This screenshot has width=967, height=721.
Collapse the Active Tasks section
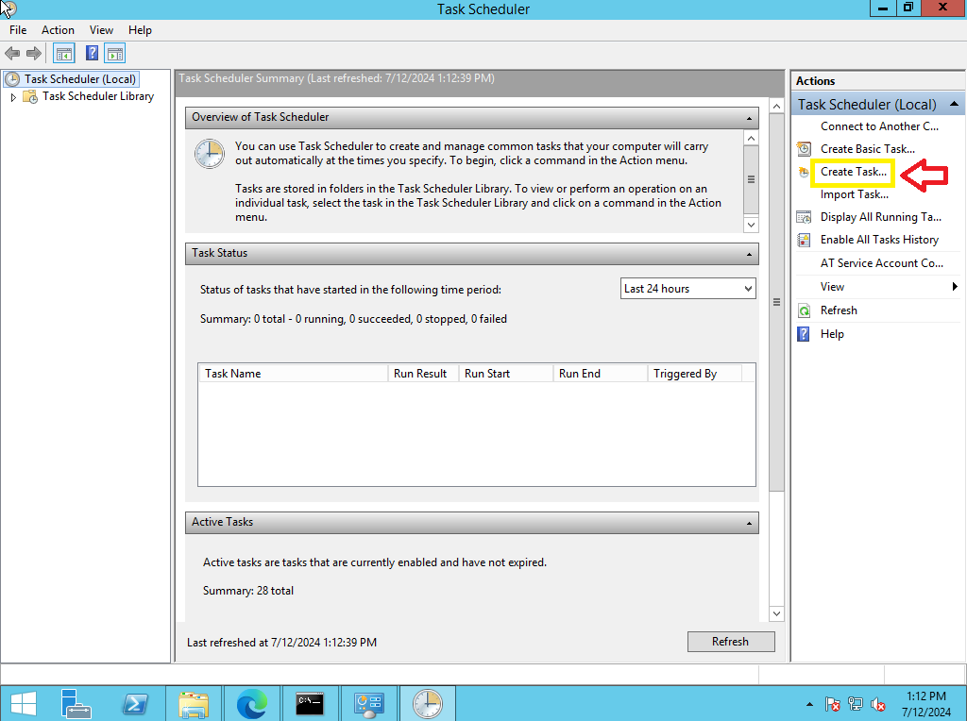coord(749,523)
